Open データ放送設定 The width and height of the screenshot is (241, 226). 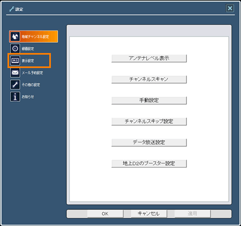point(149,142)
